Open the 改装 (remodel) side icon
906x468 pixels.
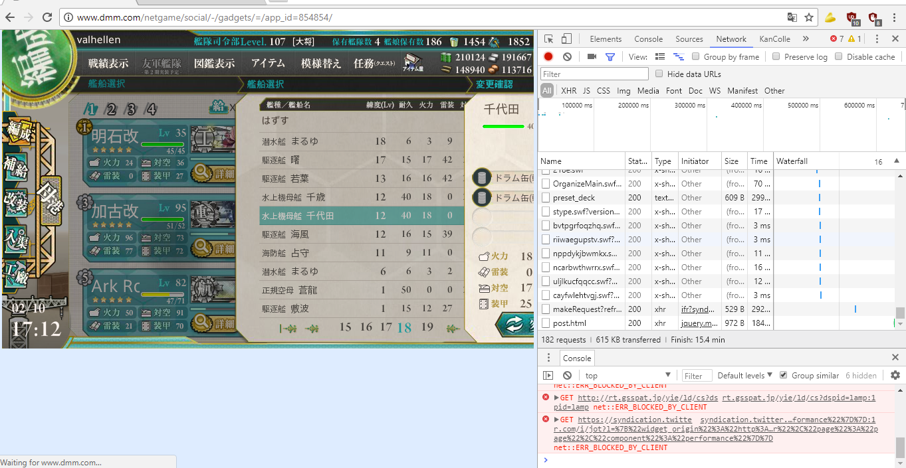tap(16, 202)
